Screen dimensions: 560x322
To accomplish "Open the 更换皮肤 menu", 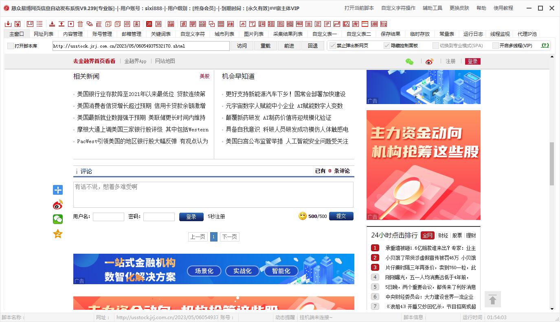I will pos(459,8).
